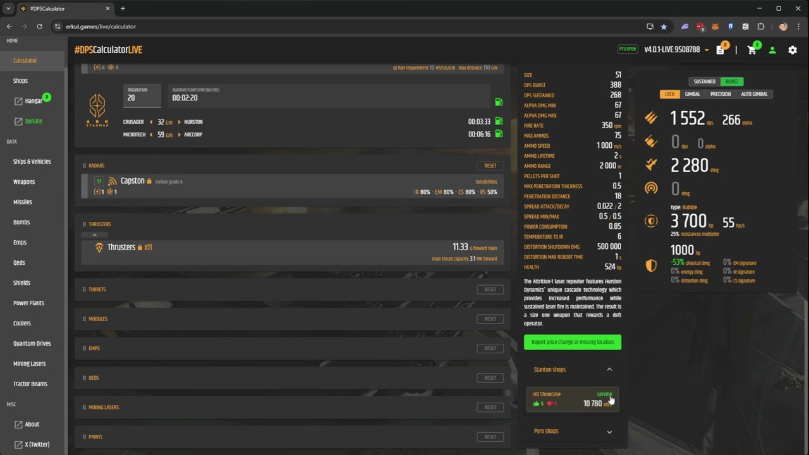Open the Calculator page in sidebar
809x455 pixels.
[32, 61]
